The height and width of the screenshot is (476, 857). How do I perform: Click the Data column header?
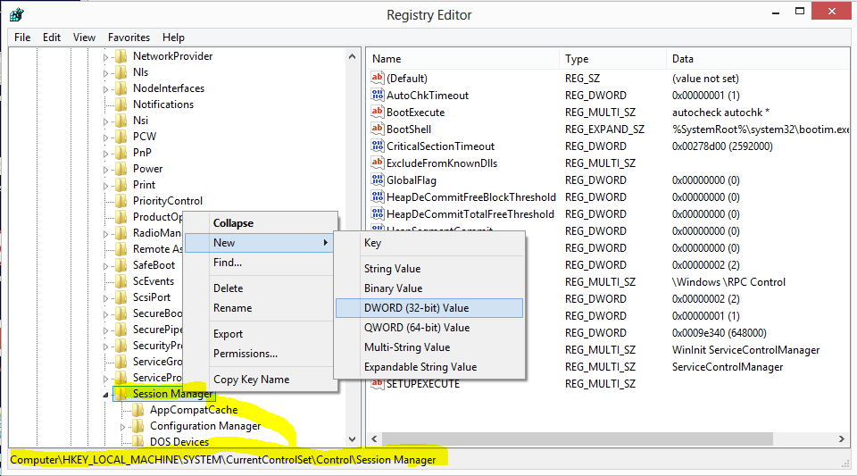(759, 58)
